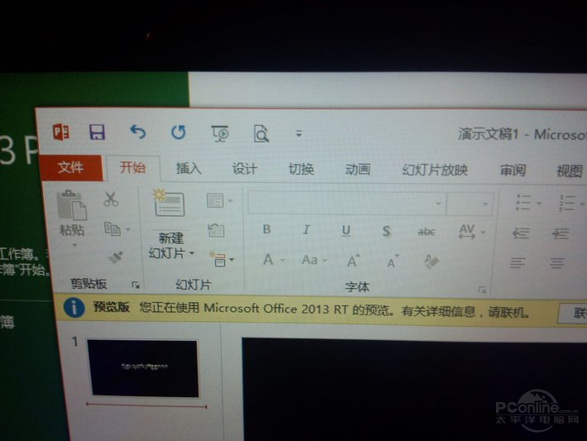Viewport: 587px width, 441px height.
Task: Click the 新建幻灯片 new slide icon
Action: tap(169, 203)
